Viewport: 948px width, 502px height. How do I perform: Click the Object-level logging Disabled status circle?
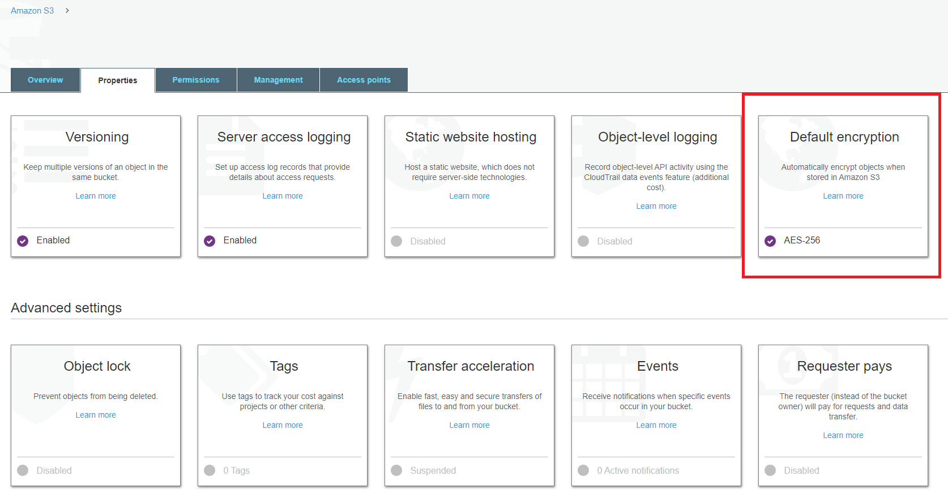pyautogui.click(x=583, y=241)
